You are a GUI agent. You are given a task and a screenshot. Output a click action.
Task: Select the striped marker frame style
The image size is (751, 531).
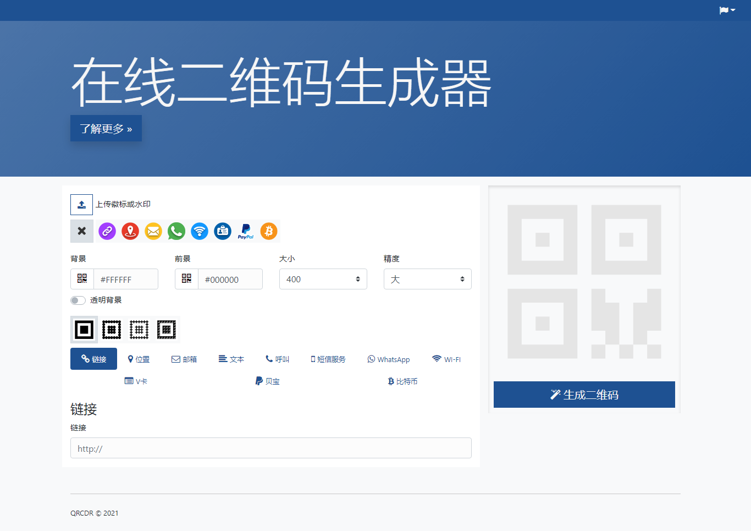pos(167,330)
